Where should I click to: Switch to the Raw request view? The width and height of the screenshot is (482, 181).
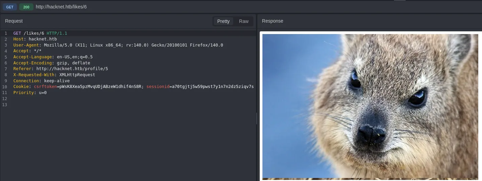click(x=244, y=21)
